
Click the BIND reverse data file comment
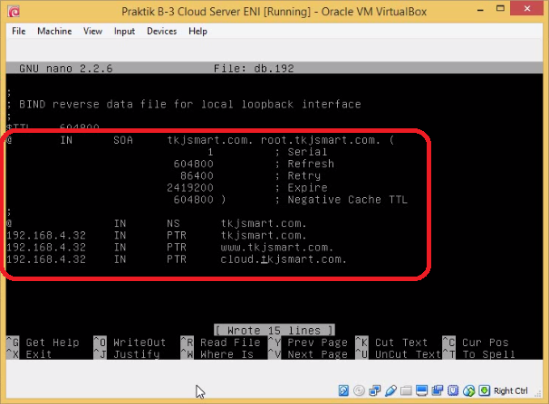click(x=189, y=104)
